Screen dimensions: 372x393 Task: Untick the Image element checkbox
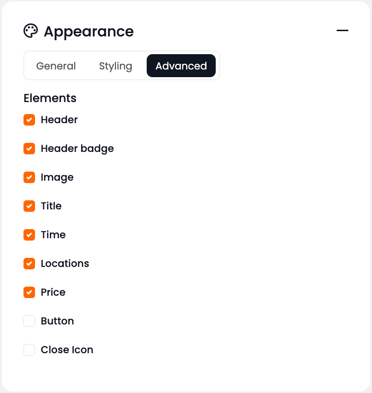[x=29, y=177]
